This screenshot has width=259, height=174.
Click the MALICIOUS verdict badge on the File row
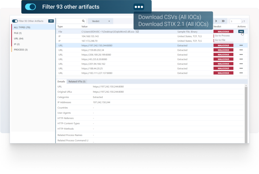point(223,31)
